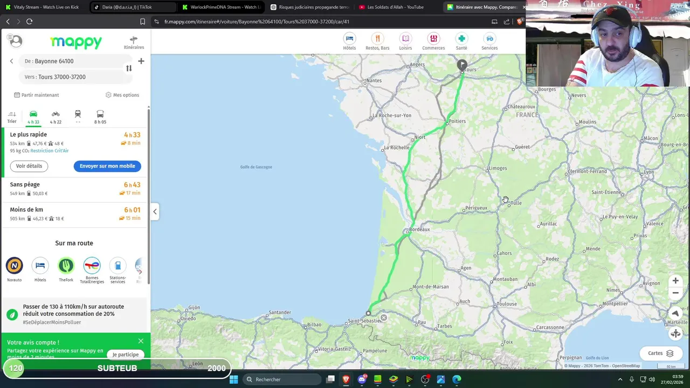
Task: Bookmark the page with the bookmark icon
Action: tap(142, 22)
